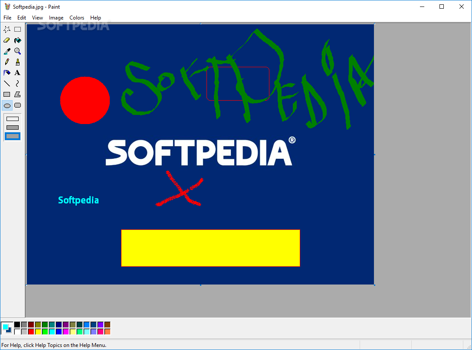472x350 pixels.
Task: Maximize the Paint window
Action: coord(442,7)
